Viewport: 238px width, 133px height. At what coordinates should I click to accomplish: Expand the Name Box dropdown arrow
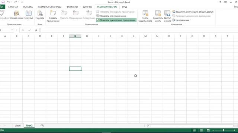click(x=12, y=30)
